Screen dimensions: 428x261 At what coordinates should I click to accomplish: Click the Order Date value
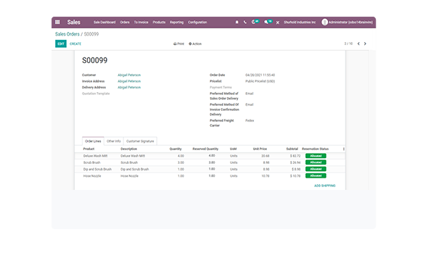coord(260,75)
